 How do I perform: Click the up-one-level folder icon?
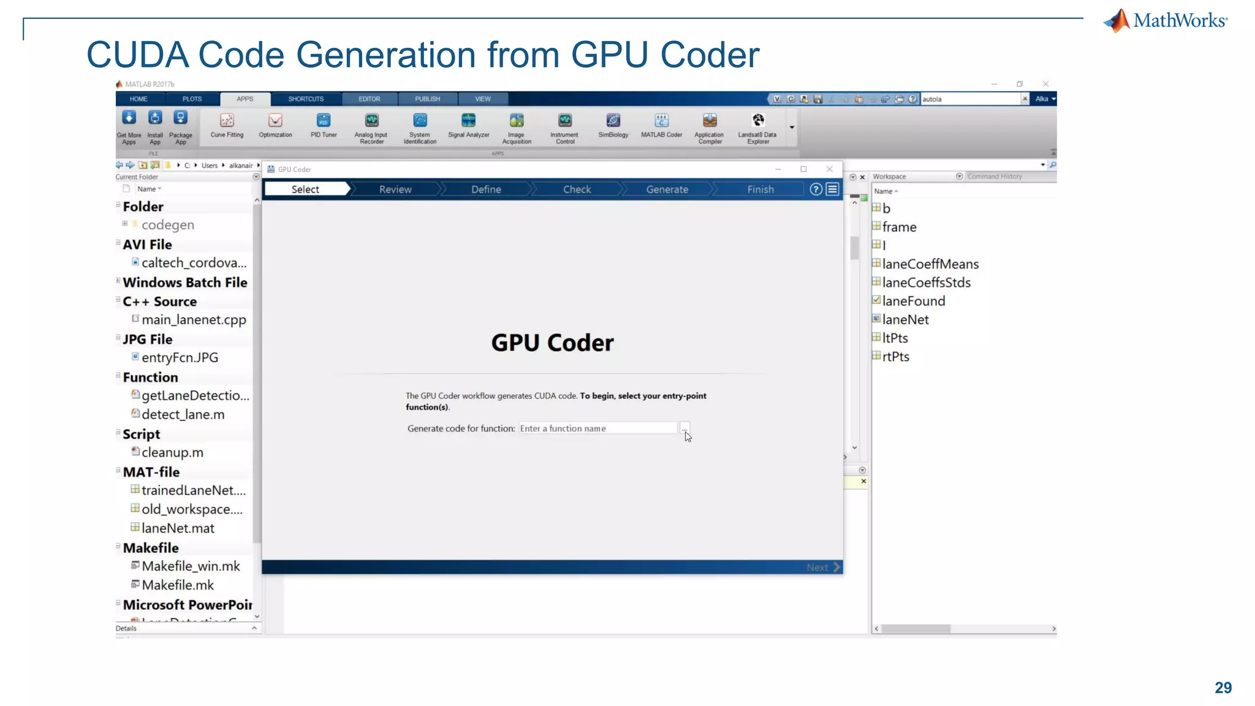[143, 165]
